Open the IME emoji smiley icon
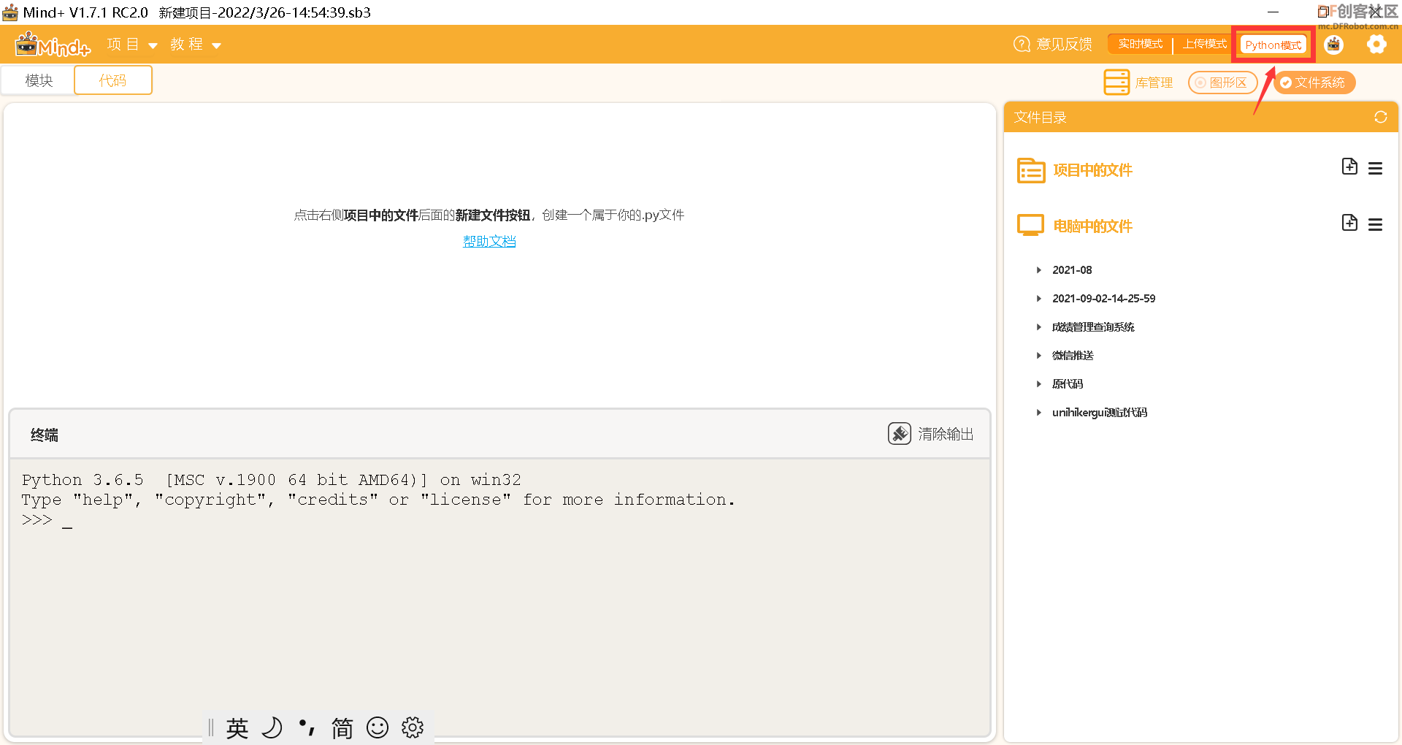The height and width of the screenshot is (745, 1402). tap(378, 727)
